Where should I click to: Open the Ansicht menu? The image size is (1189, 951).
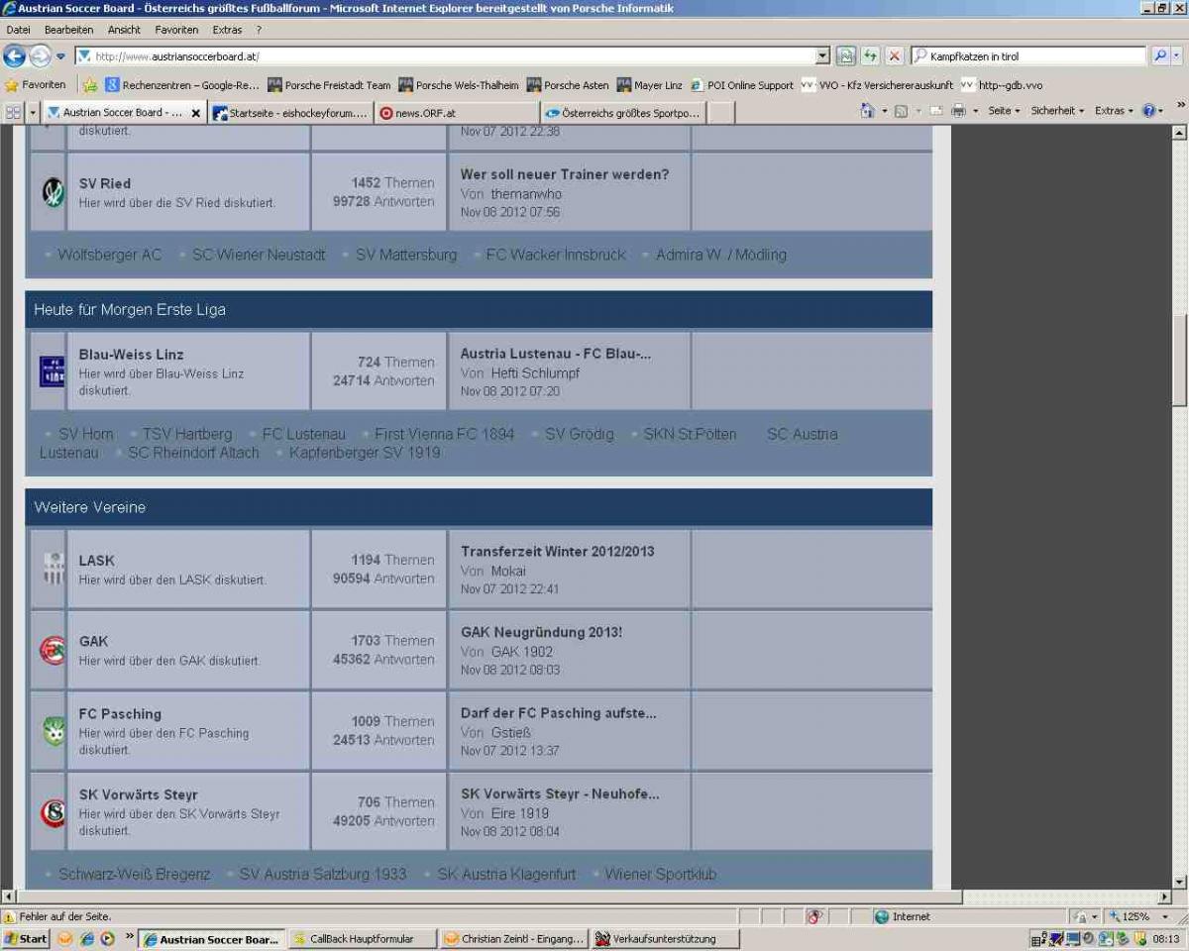click(124, 30)
